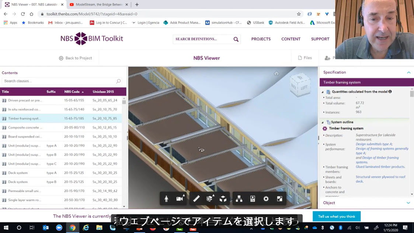This screenshot has width=414, height=233.
Task: Click the NBS BIM Toolkit logo
Action: pos(92,39)
